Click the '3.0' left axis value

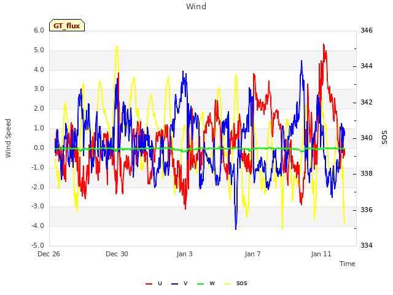coord(39,88)
